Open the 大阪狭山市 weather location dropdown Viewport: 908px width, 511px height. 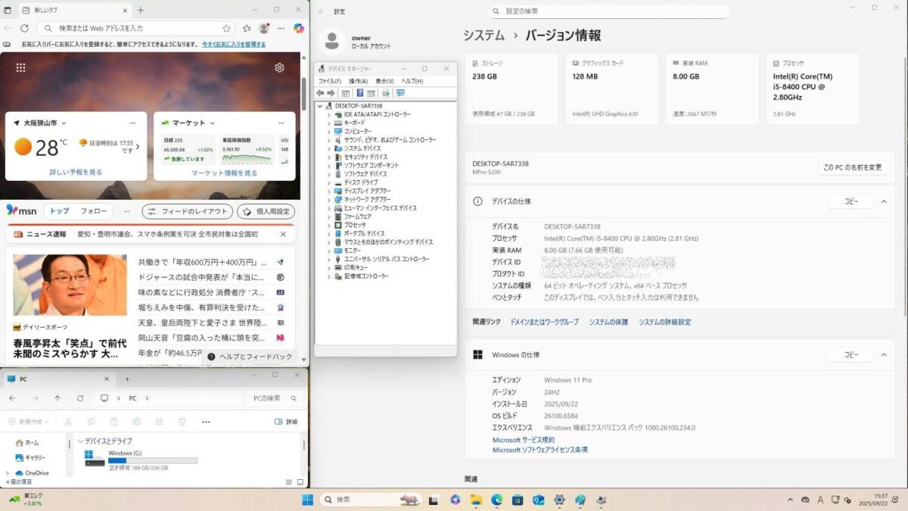(64, 123)
